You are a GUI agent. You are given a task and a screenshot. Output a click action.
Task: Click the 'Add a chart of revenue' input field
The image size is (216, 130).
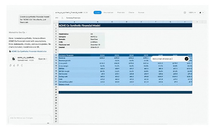click(x=168, y=59)
